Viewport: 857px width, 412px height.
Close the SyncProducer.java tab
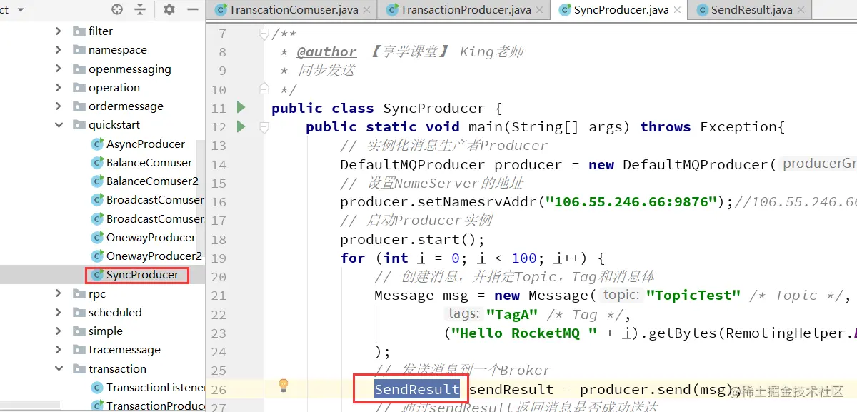pyautogui.click(x=678, y=10)
